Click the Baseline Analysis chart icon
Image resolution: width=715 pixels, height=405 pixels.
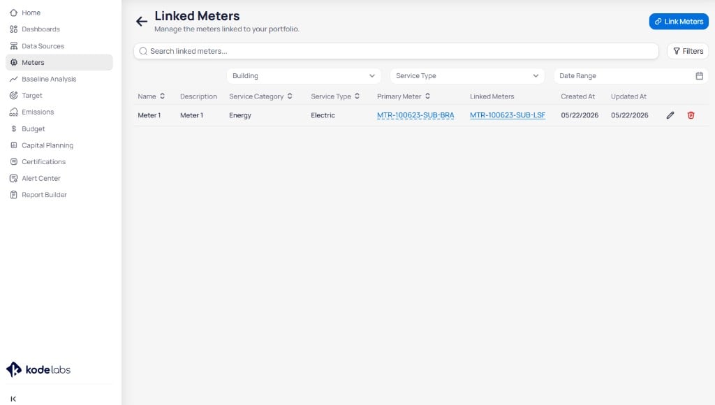pyautogui.click(x=14, y=79)
